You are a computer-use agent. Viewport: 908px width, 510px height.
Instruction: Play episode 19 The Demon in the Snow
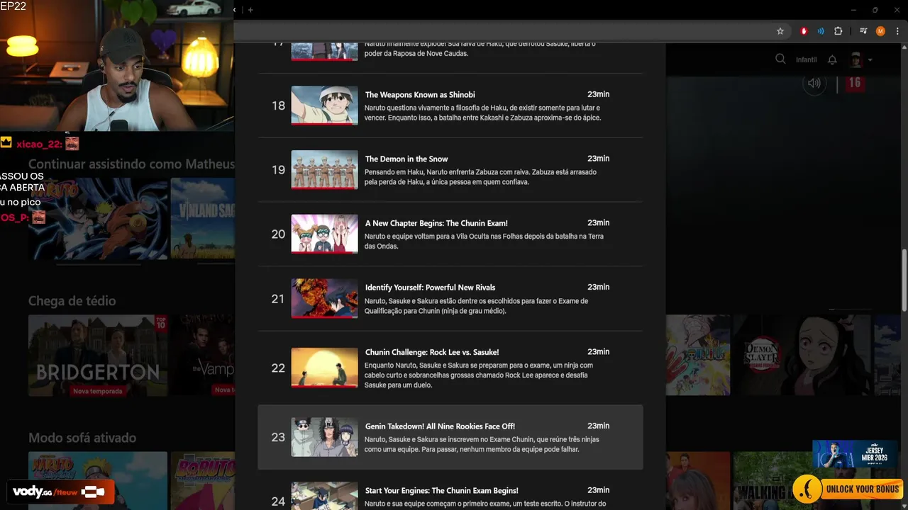pyautogui.click(x=324, y=170)
